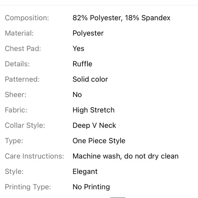Select the Collar Style label

point(25,125)
